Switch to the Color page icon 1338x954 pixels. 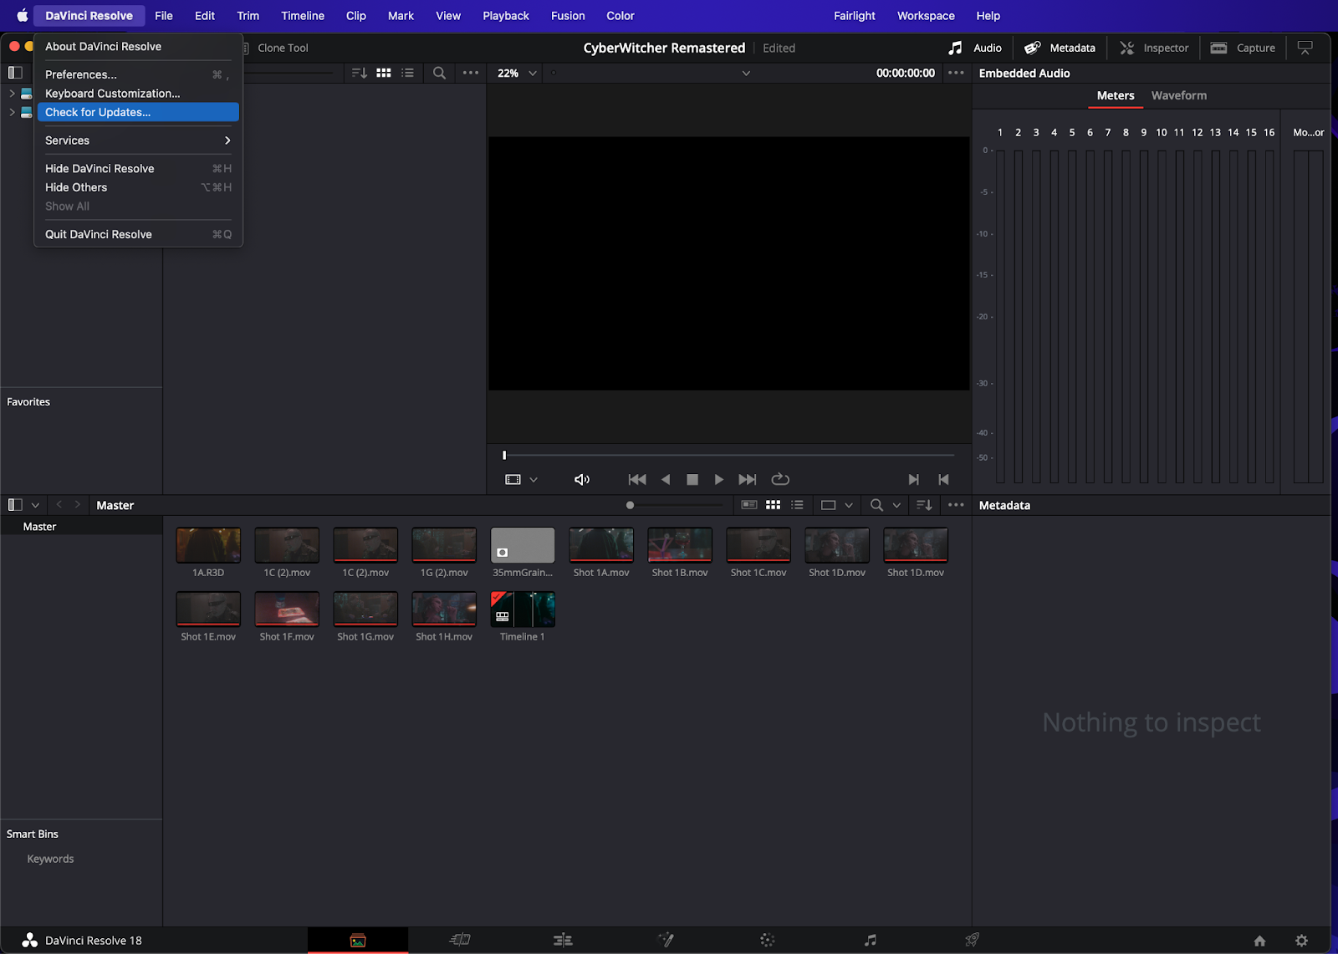click(768, 940)
